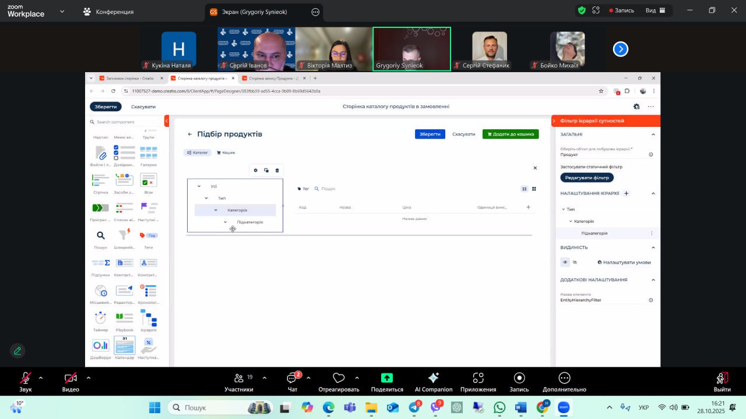Open page designer settings gear icon
The width and height of the screenshot is (746, 419).
pos(636,106)
